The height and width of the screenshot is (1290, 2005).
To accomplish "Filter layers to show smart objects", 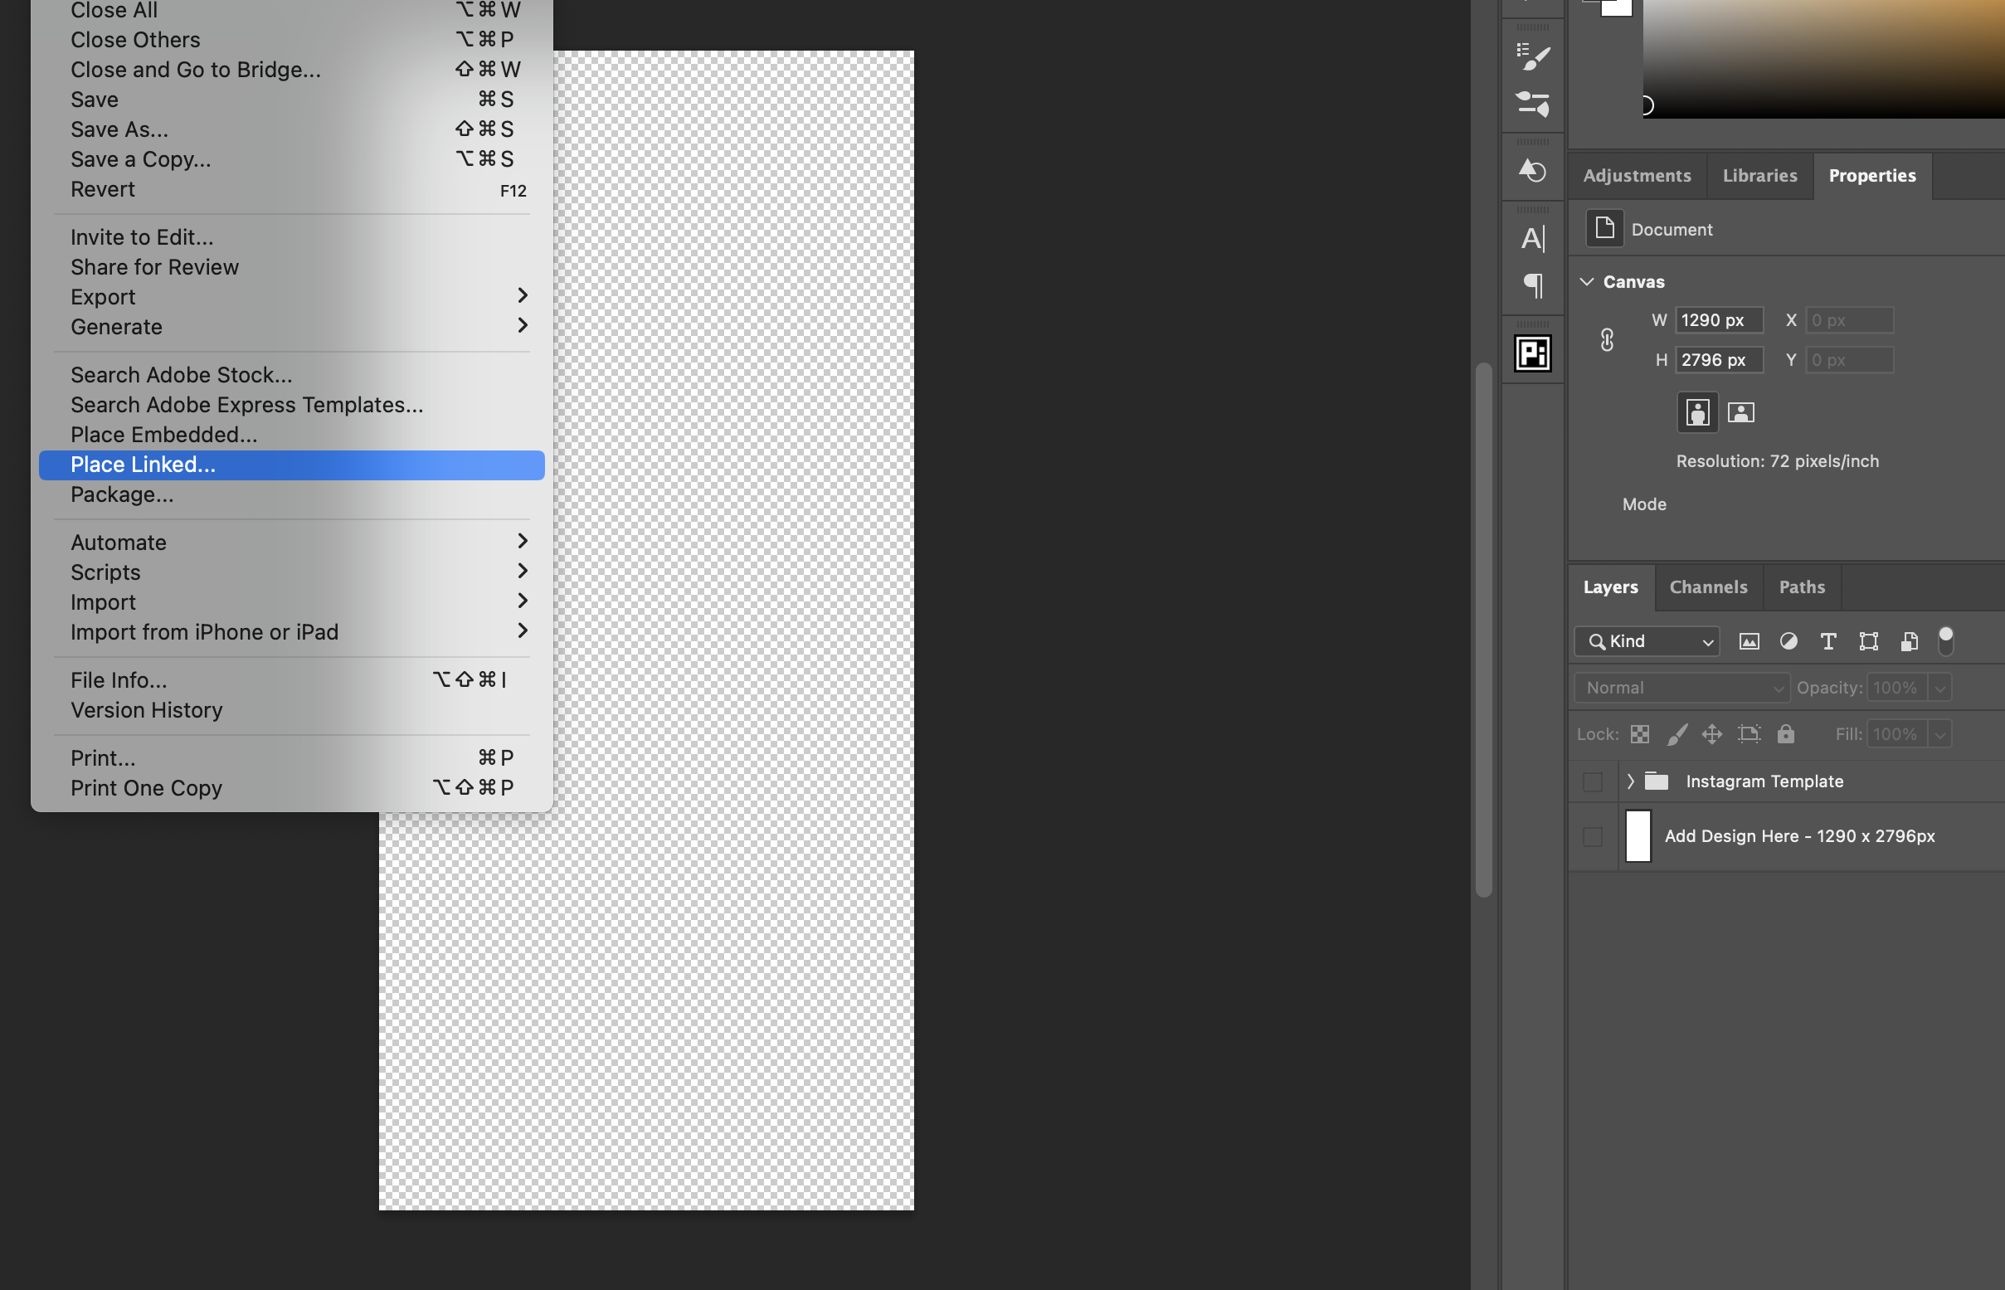I will pyautogui.click(x=1910, y=640).
